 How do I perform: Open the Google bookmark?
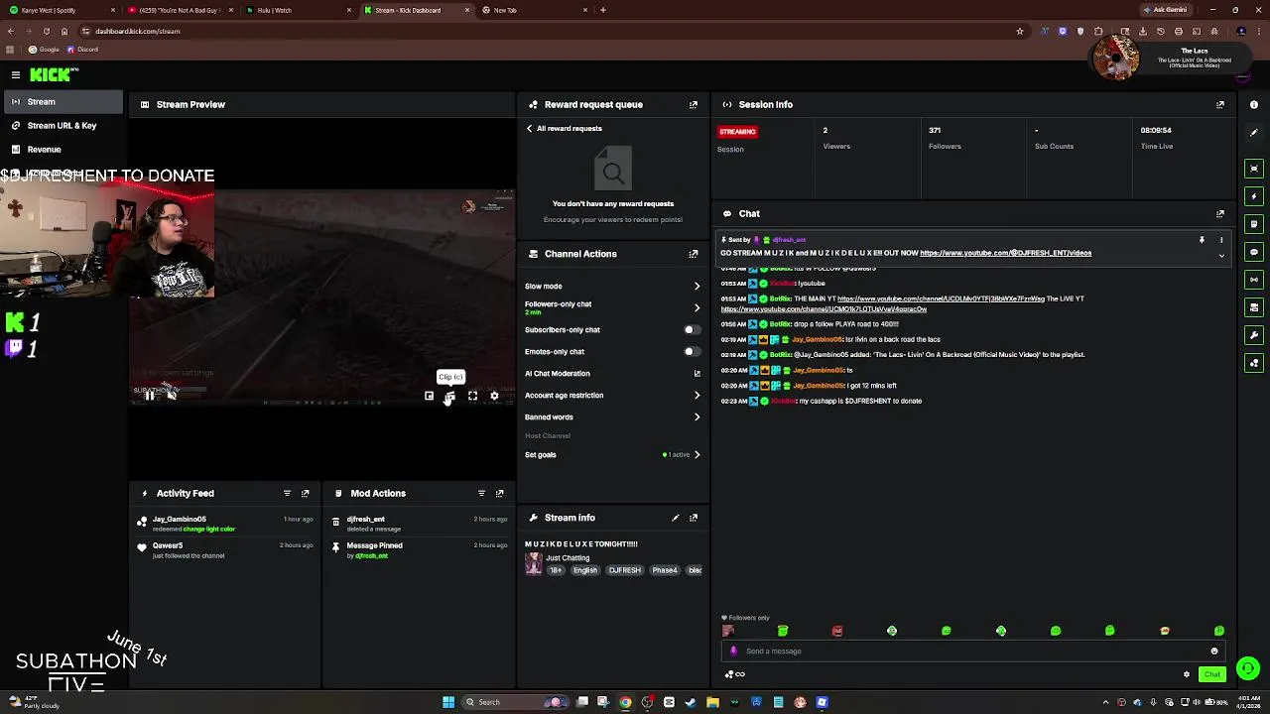pos(44,50)
